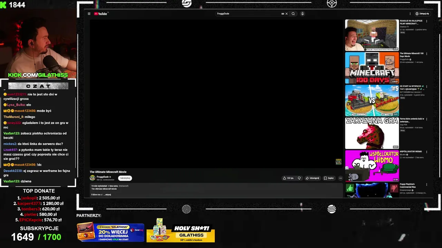Share the video via Udostępnij

point(313,178)
